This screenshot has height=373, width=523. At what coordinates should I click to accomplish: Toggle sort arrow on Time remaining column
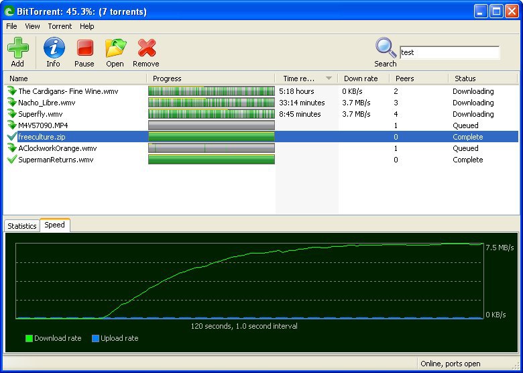[329, 78]
